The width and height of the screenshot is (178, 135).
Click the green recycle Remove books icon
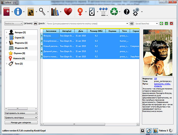[114, 12]
